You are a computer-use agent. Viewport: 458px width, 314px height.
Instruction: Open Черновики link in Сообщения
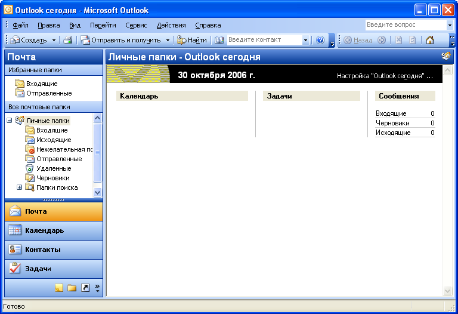pos(392,123)
